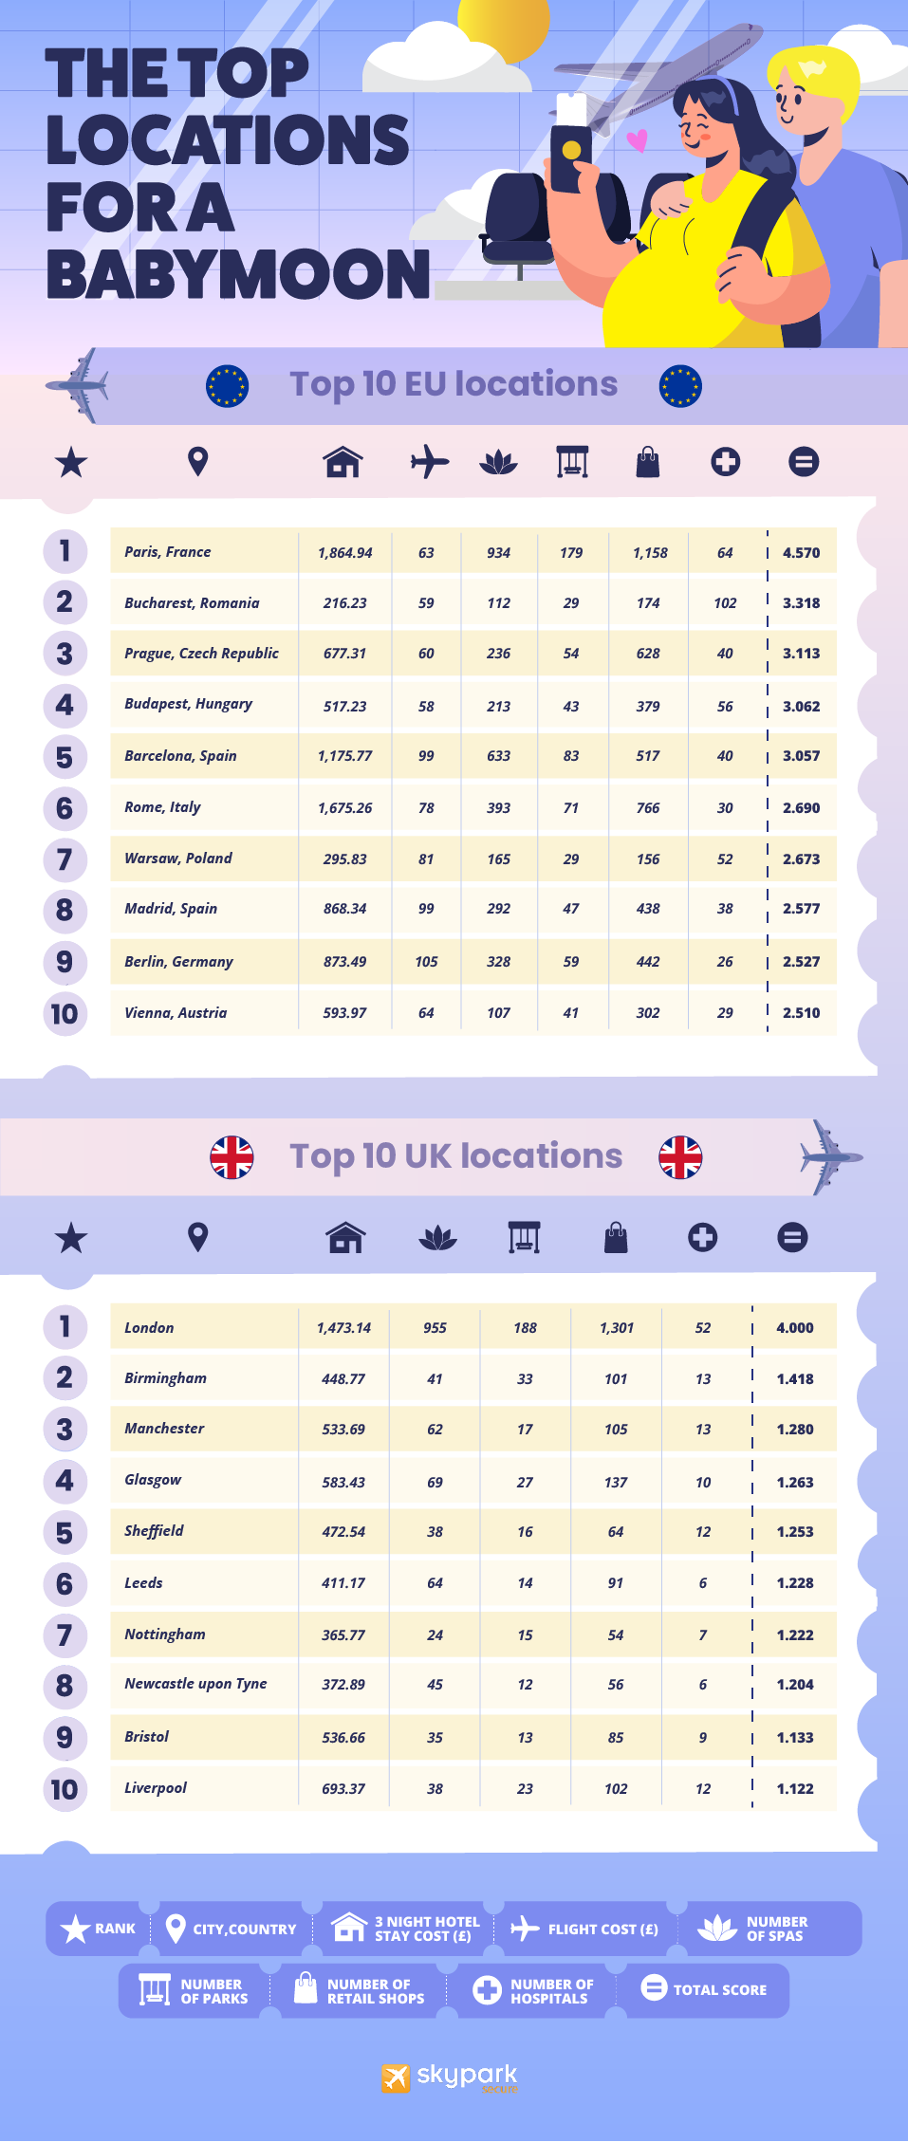The width and height of the screenshot is (908, 2142).
Task: Click the shopping bag icon in the UK header
Action: coord(616,1237)
